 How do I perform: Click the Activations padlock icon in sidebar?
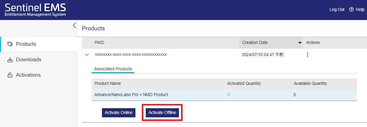click(10, 75)
